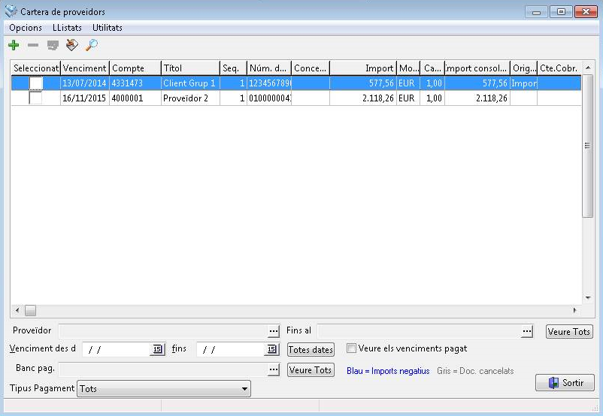Click the account cell 4331473
Screen dimensions: 603x416
pos(135,83)
